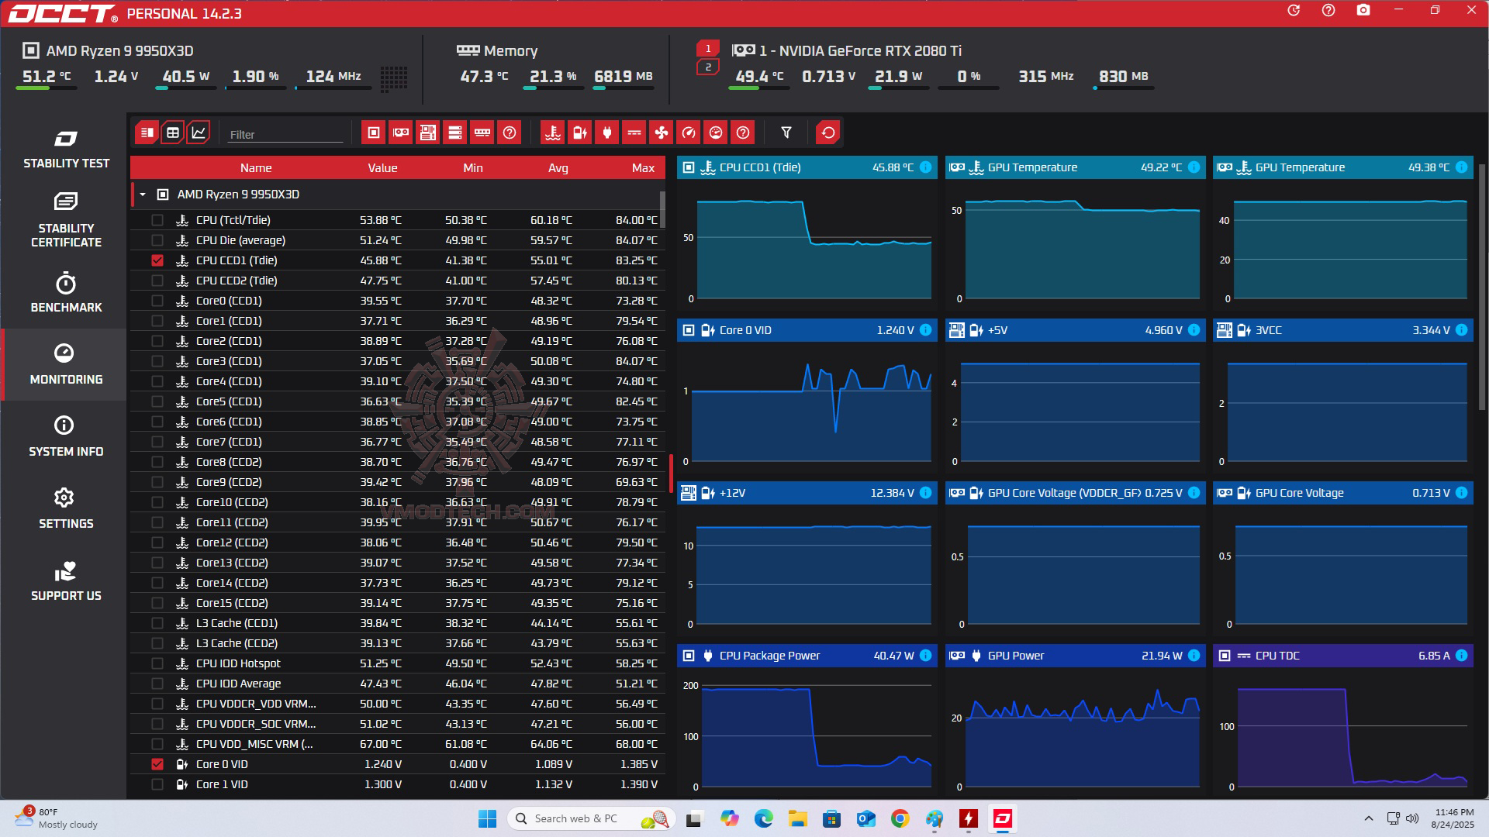Viewport: 1489px width, 837px height.
Task: Toggle the GPU device filter icon
Action: (401, 133)
